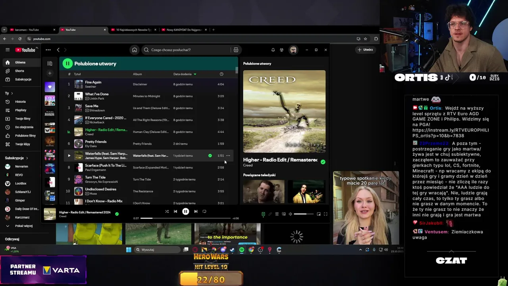Sort tracks by Album column
This screenshot has width=508, height=286.
[137, 74]
